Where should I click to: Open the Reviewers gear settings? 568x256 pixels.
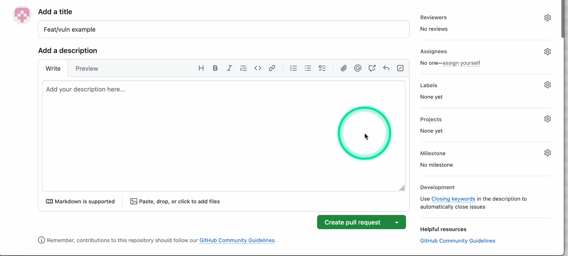click(x=547, y=18)
